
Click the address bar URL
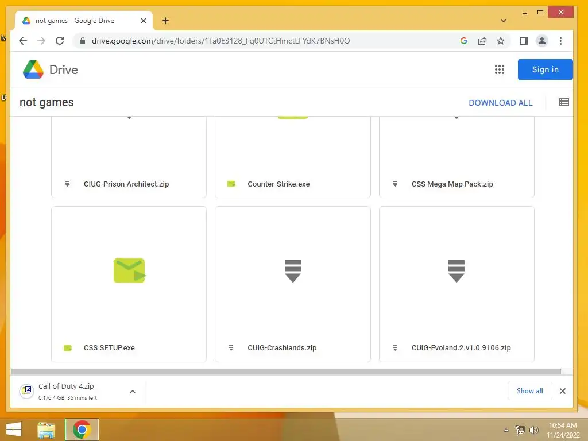coord(220,41)
